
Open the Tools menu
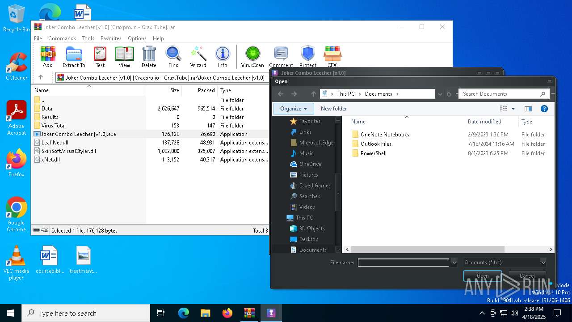point(88,38)
